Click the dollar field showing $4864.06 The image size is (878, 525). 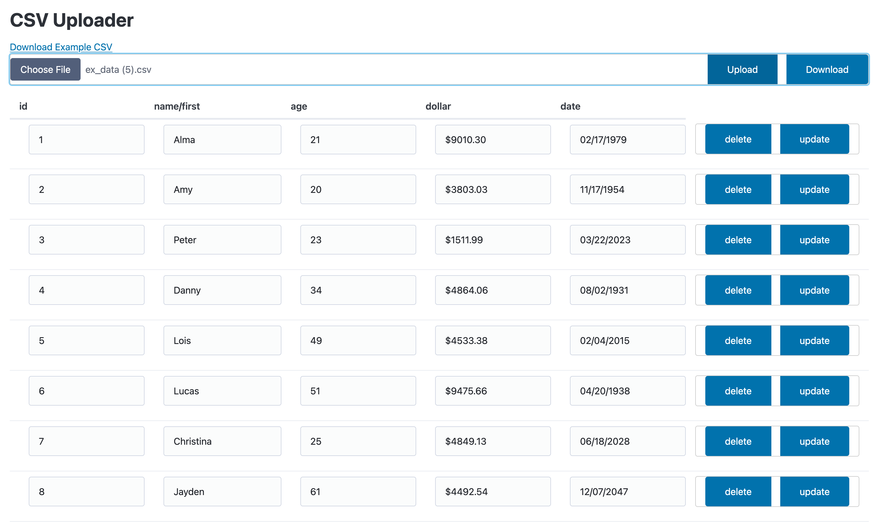(x=493, y=290)
